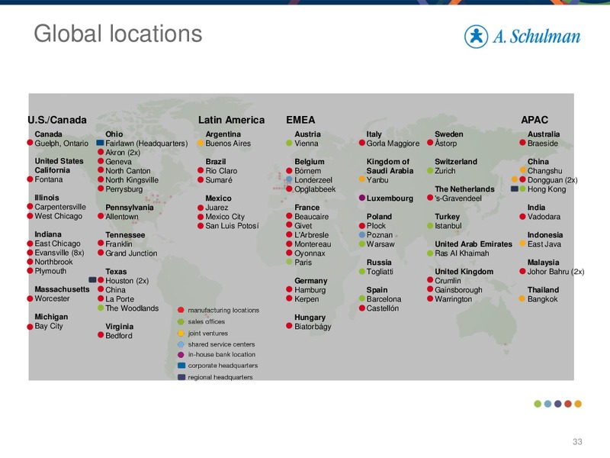The height and width of the screenshot is (458, 610).
Task: Click the Gainsborough entry under United Kingdom
Action: click(x=458, y=290)
